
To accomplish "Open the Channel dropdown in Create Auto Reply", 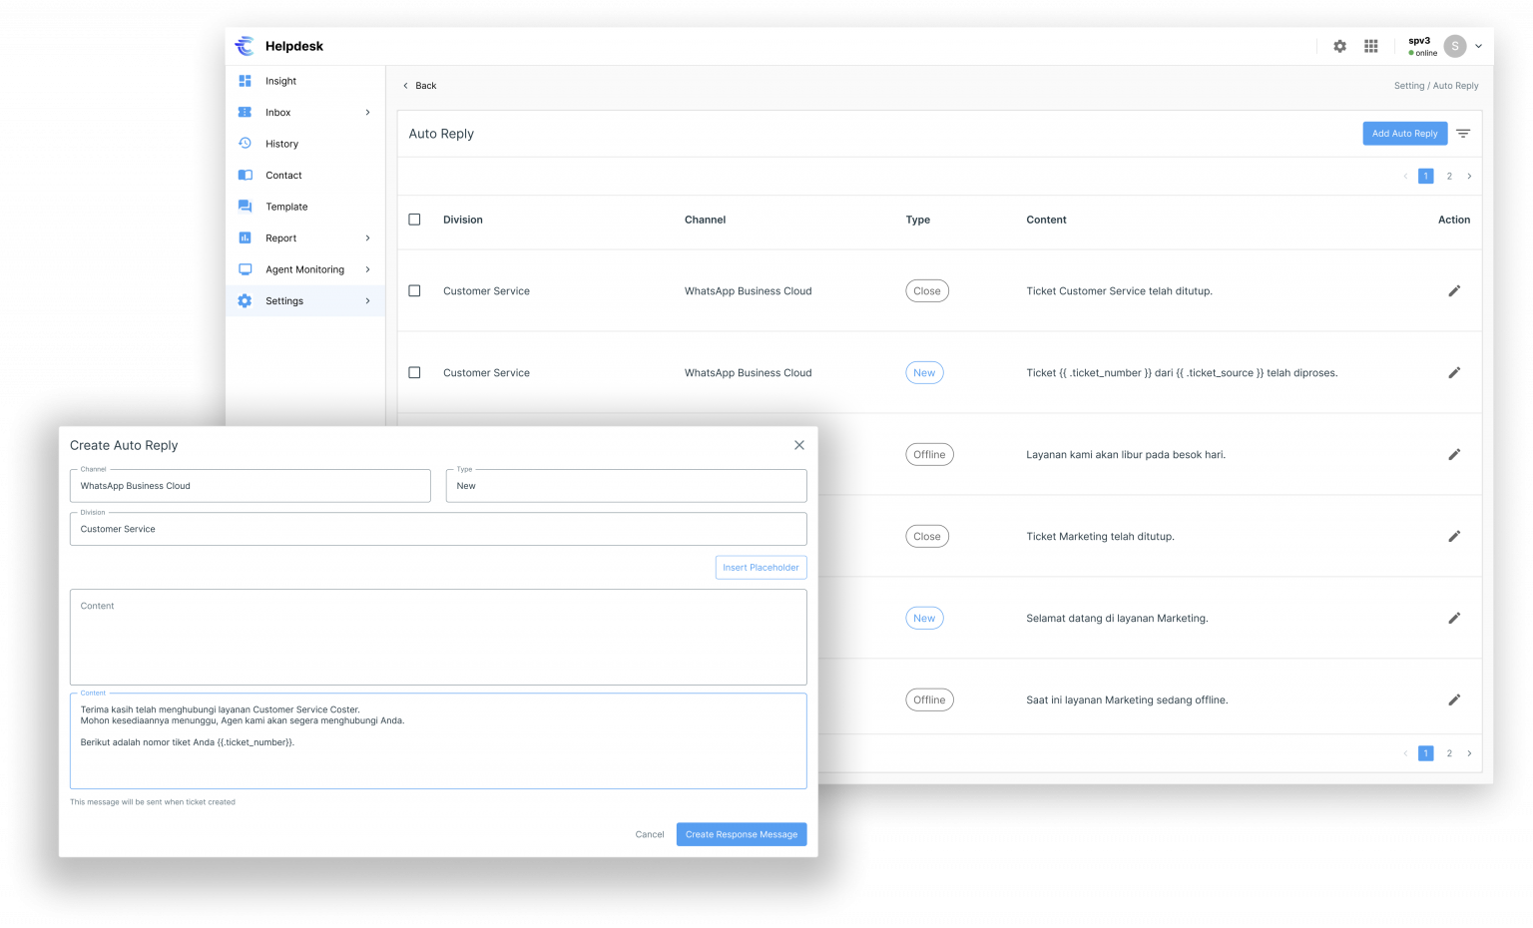I will click(x=250, y=486).
